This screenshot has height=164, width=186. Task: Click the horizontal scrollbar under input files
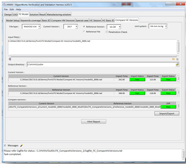[93, 56]
